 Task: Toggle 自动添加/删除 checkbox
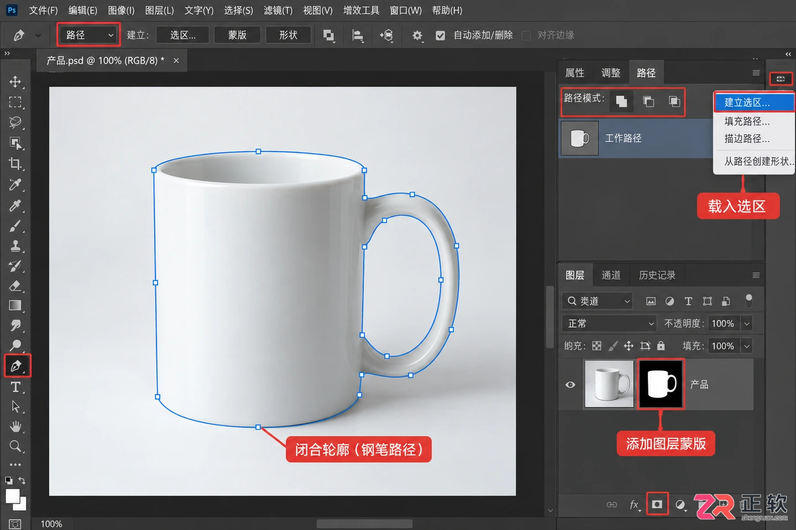point(441,36)
